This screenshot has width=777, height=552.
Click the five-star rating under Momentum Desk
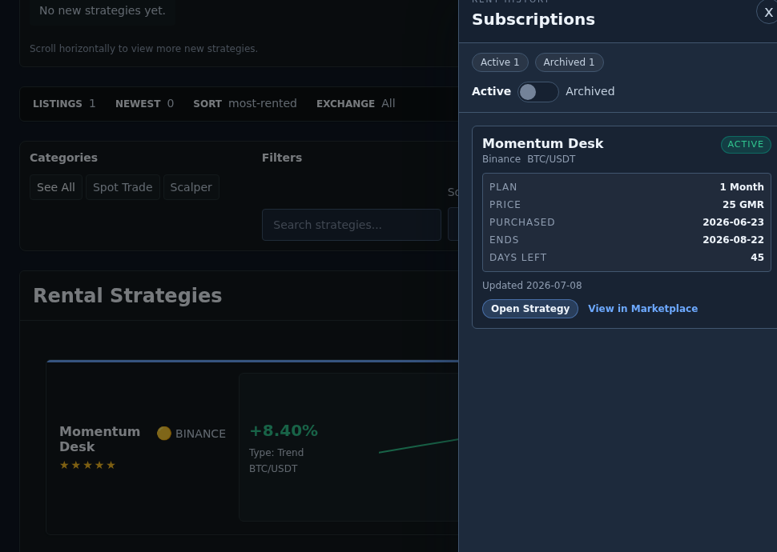click(87, 466)
